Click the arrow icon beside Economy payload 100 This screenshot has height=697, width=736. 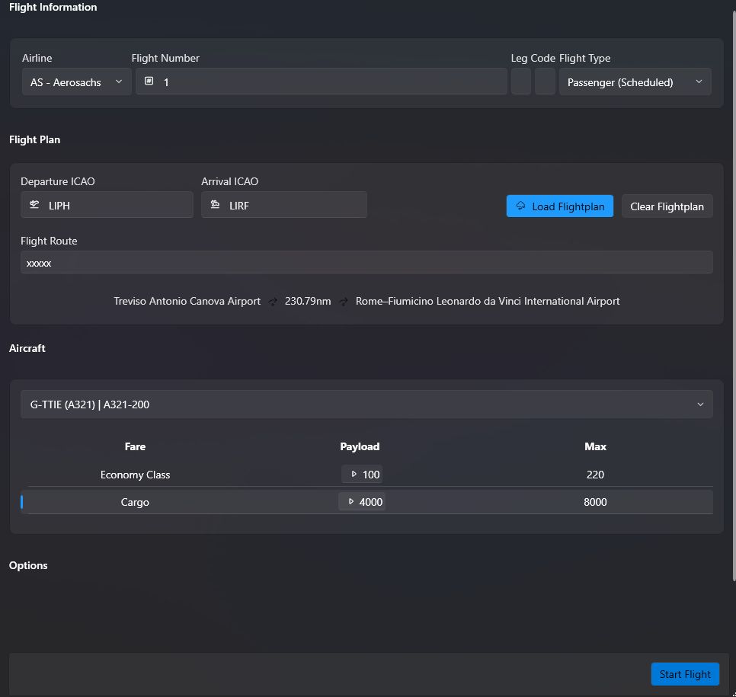(354, 475)
